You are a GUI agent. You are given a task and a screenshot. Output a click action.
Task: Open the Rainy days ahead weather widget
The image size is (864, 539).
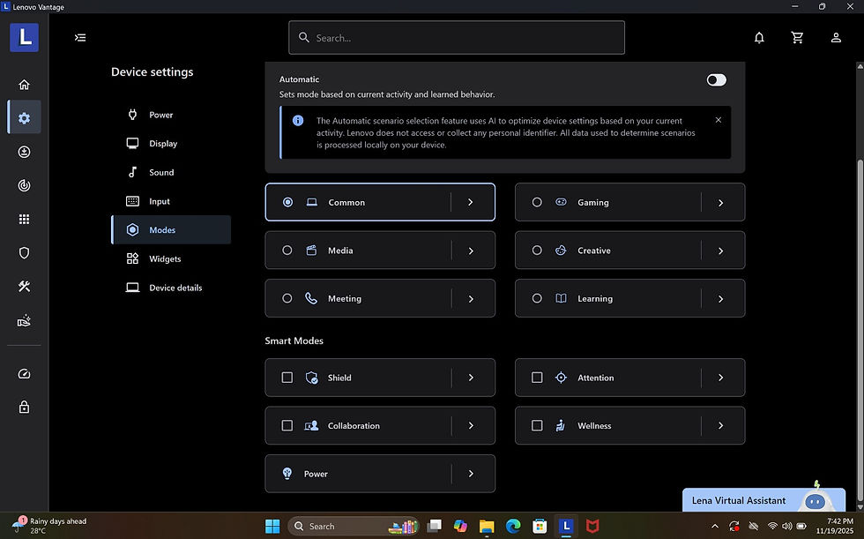[49, 526]
